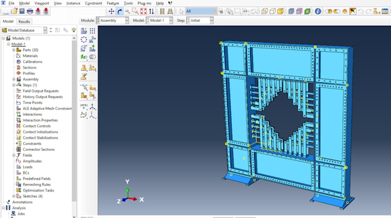The image size is (391, 218).
Task: Click the Replace selected display group icon
Action: (329, 12)
